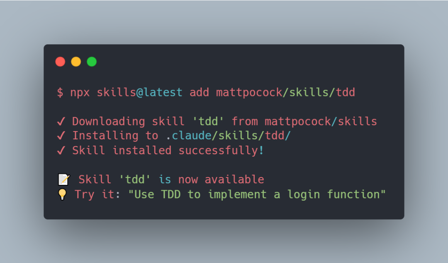The height and width of the screenshot is (263, 448).
Task: Click the yellow minimize dot
Action: (76, 62)
